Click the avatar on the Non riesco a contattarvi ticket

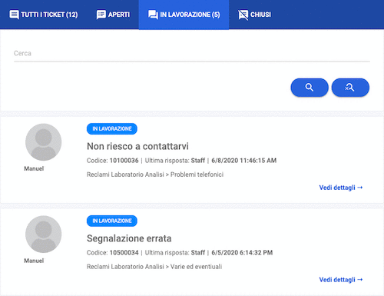tap(43, 142)
